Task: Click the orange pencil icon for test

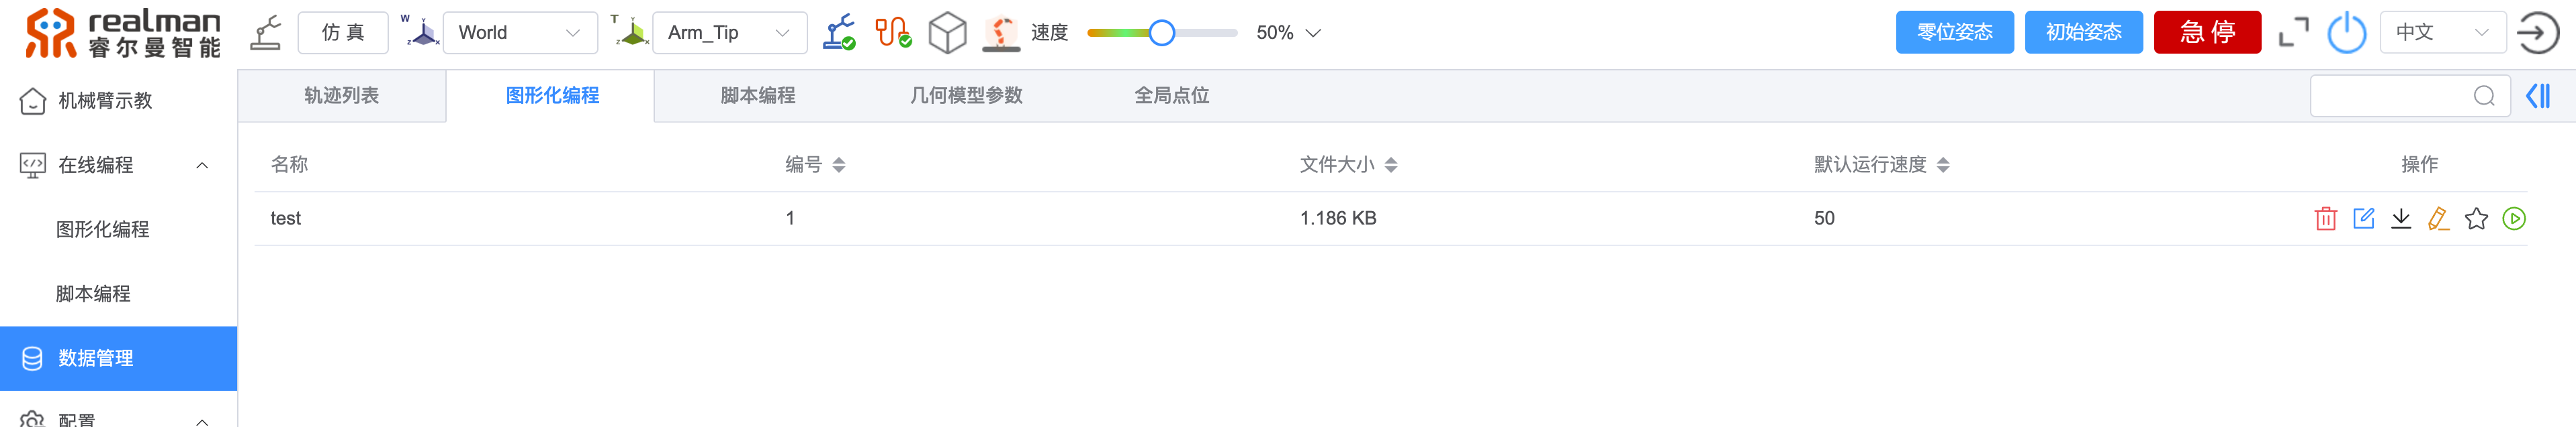Action: pos(2438,219)
